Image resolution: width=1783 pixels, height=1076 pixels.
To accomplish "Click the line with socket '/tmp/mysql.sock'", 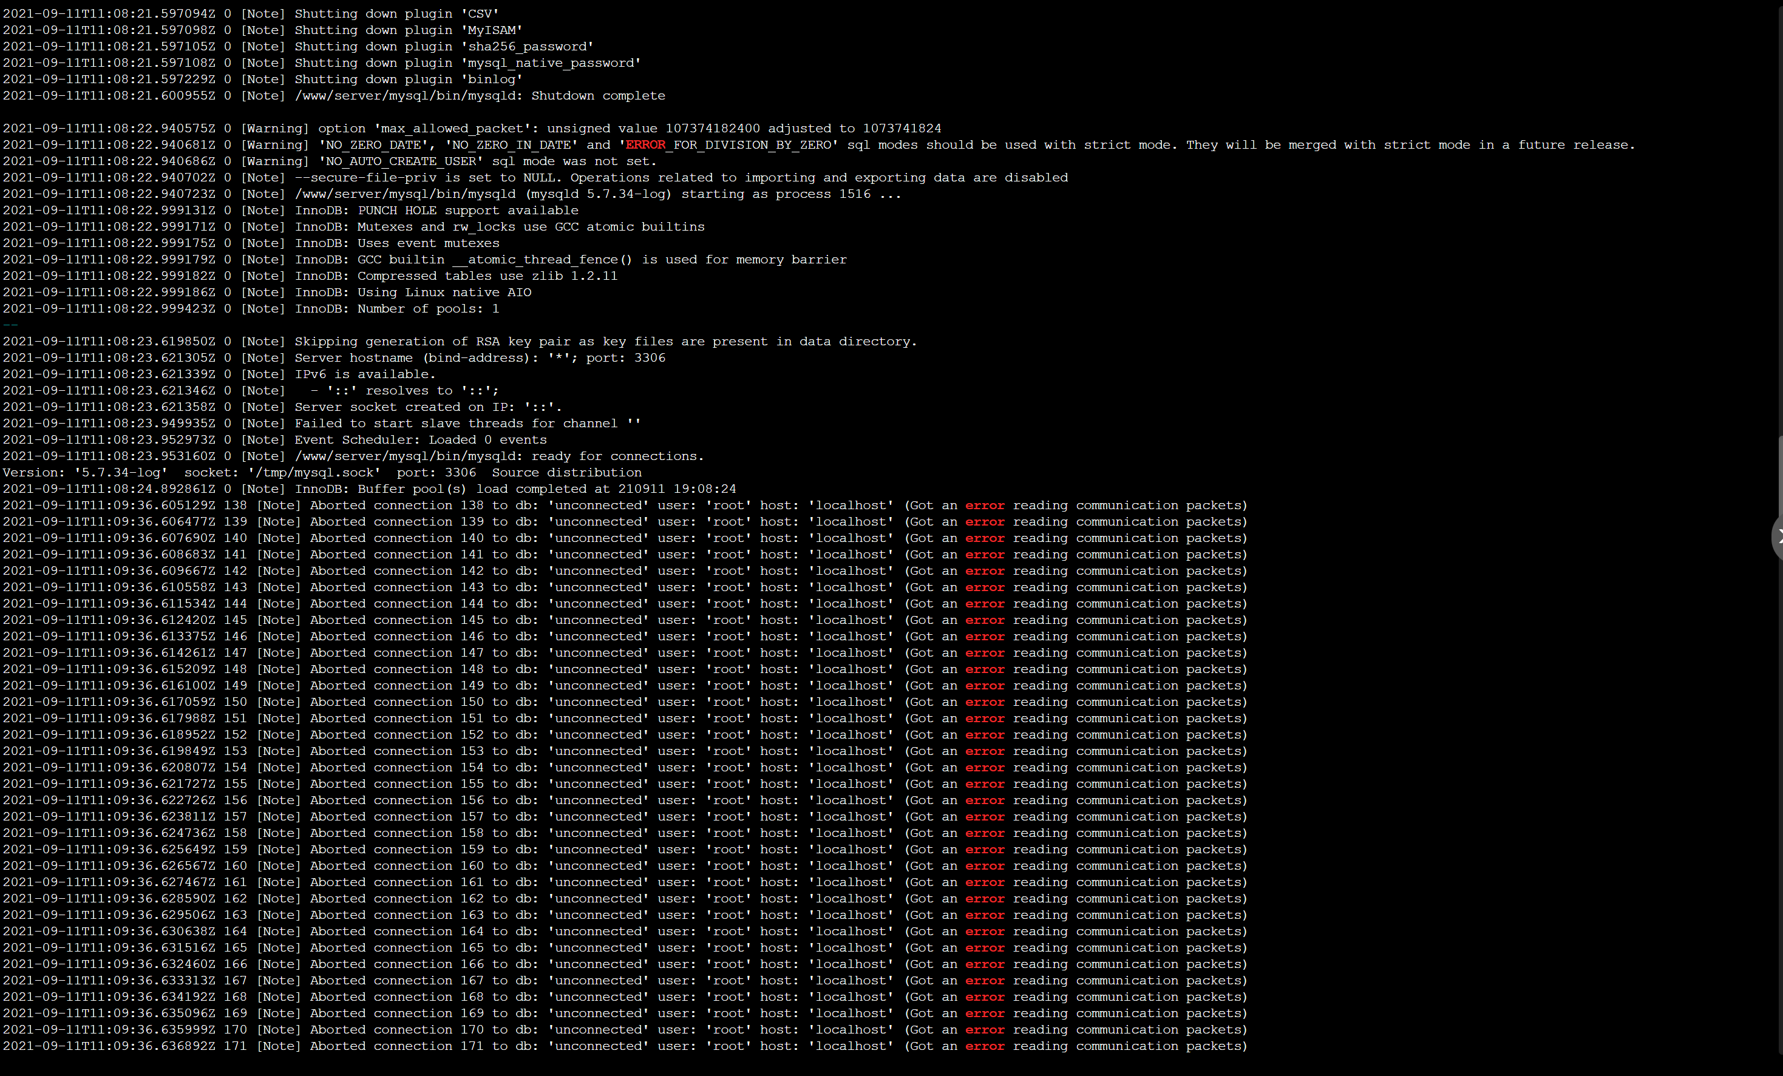I will point(322,473).
